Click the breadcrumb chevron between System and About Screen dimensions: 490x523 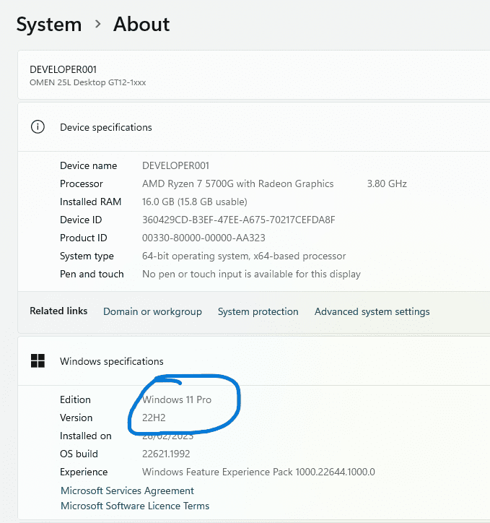[x=97, y=25]
